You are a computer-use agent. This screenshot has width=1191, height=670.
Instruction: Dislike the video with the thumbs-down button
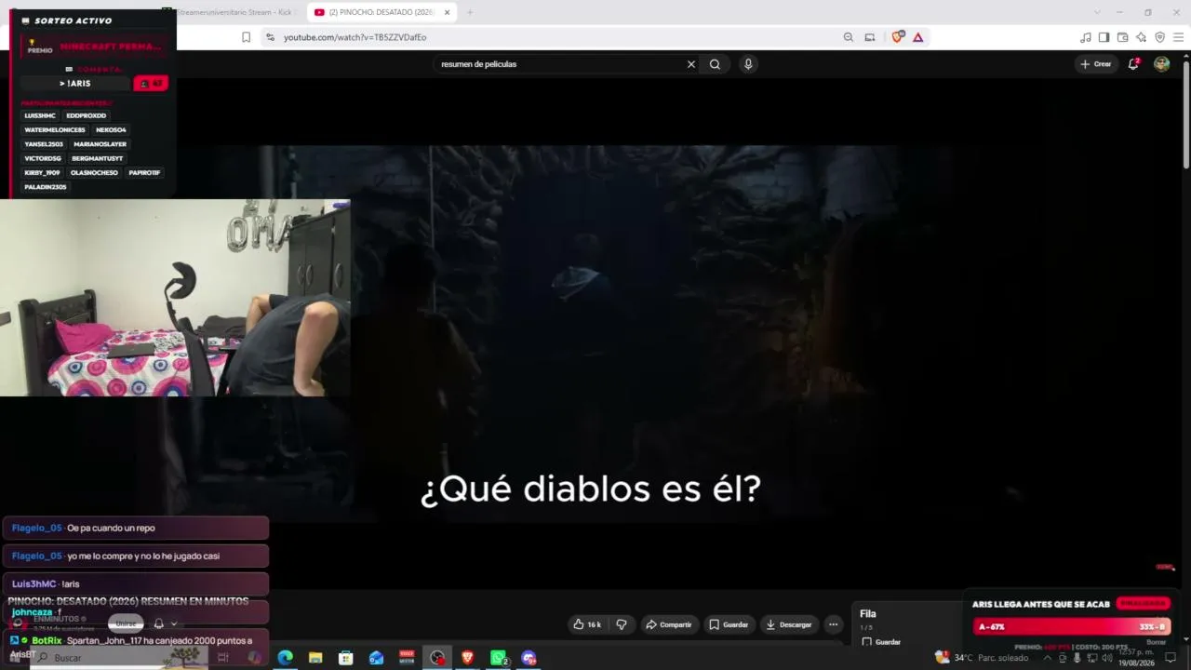622,624
